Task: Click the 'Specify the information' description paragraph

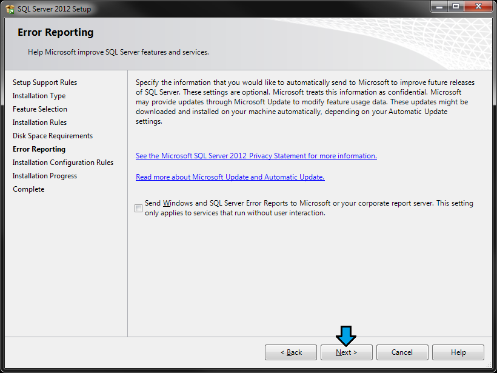Action: click(305, 102)
